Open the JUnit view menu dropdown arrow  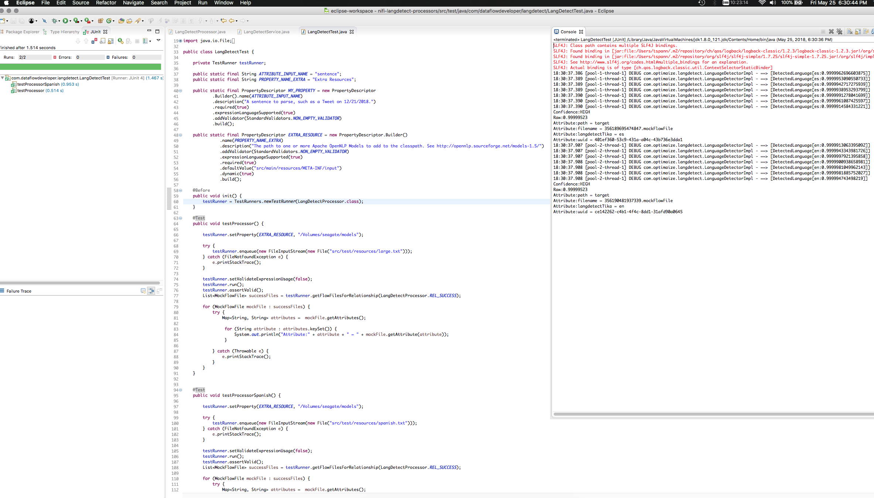(x=158, y=40)
